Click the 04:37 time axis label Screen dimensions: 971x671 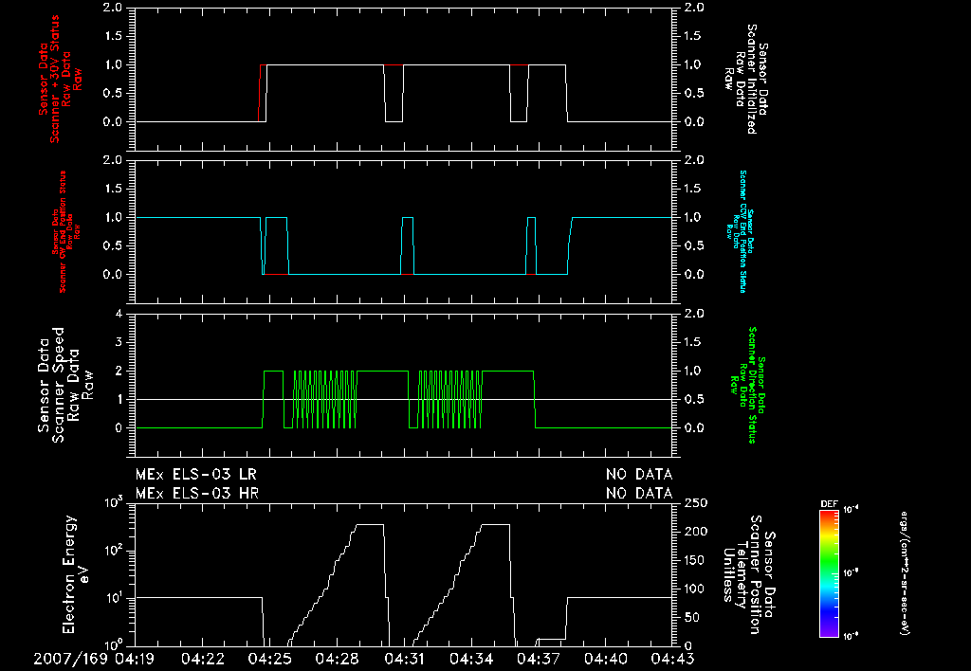539,659
